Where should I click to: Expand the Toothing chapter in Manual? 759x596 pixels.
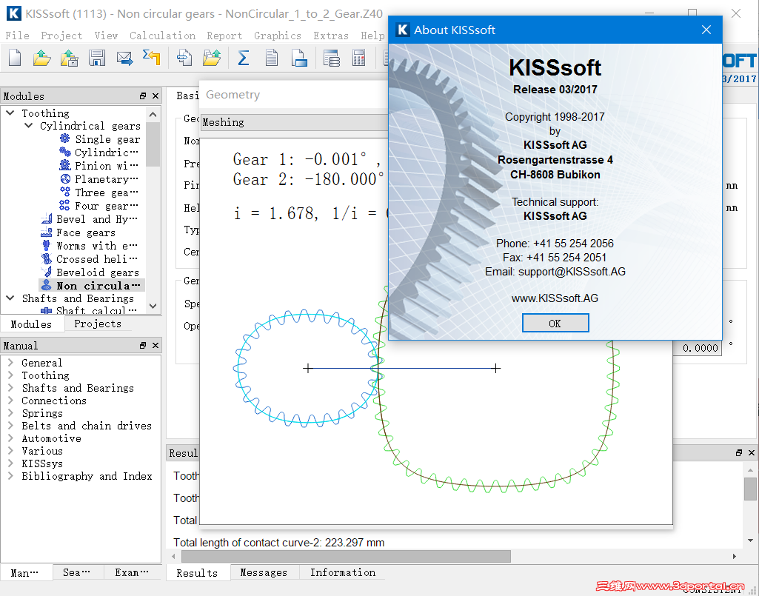10,375
